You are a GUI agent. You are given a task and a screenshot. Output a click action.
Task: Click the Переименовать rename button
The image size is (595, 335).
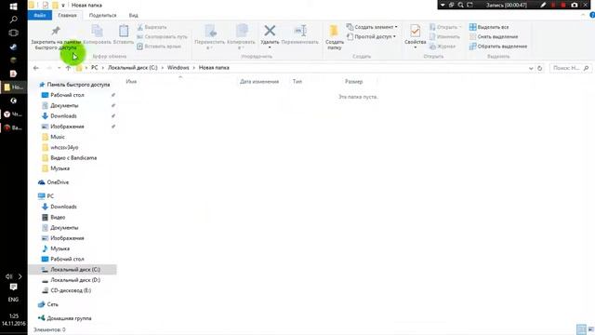[x=299, y=35]
